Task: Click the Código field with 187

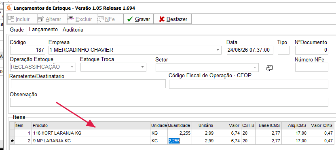Action: (27, 50)
